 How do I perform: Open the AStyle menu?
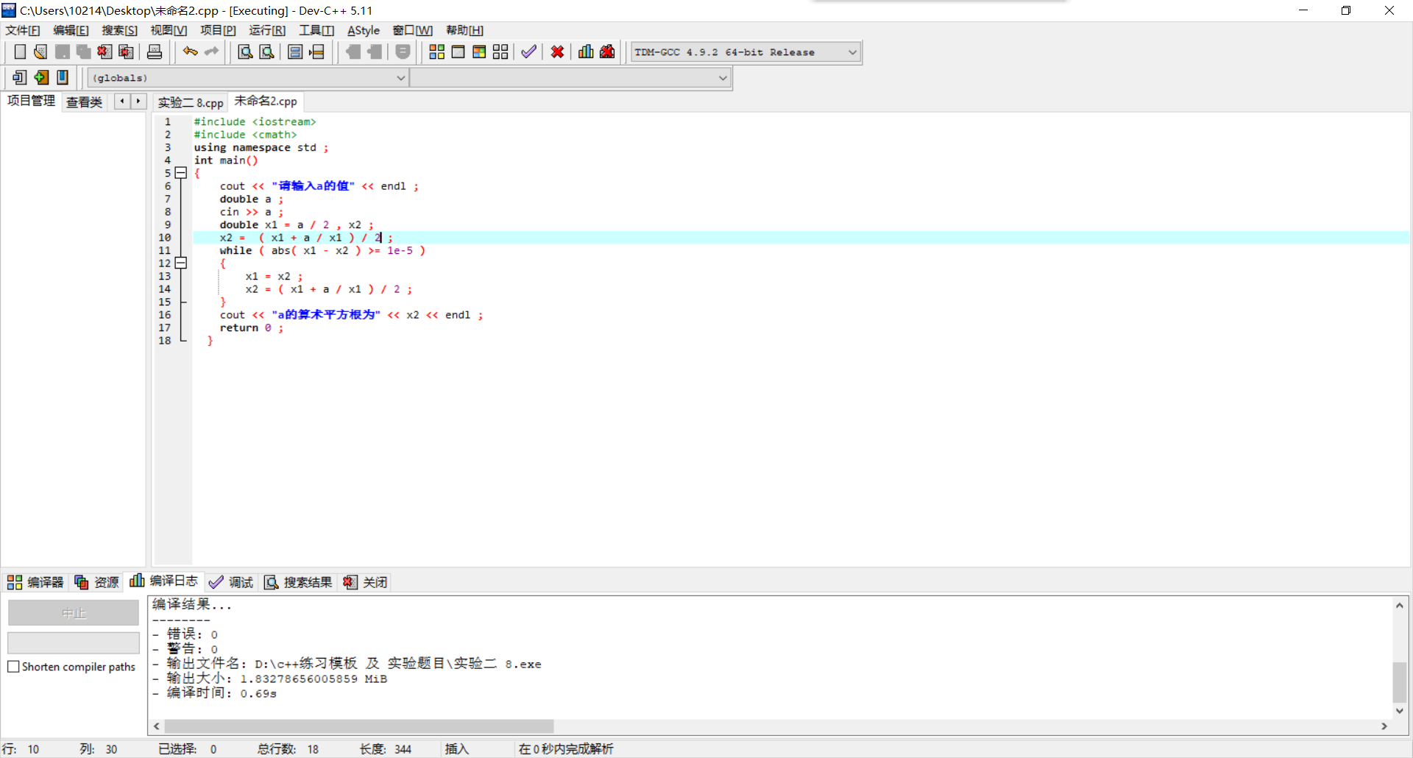click(x=364, y=30)
